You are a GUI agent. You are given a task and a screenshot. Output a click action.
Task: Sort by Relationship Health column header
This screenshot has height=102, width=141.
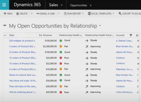[71, 35]
